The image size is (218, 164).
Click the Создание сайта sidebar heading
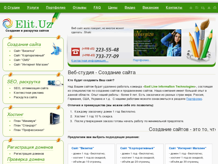24,44
